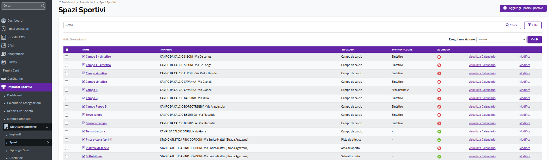Sort table by Nome column header
The image size is (548, 160).
coord(86,50)
